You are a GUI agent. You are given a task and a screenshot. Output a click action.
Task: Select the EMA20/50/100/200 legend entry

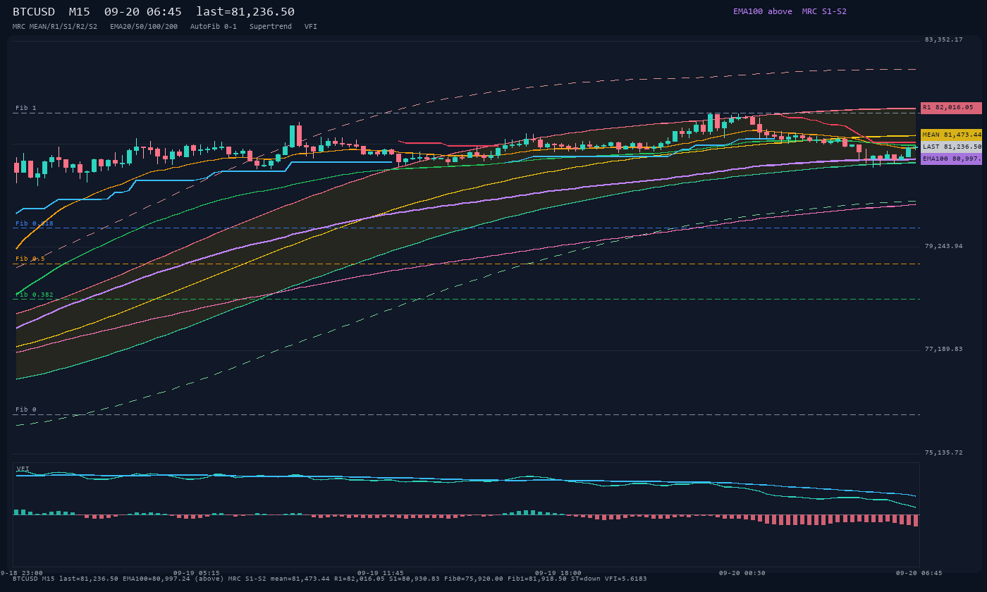coord(144,27)
